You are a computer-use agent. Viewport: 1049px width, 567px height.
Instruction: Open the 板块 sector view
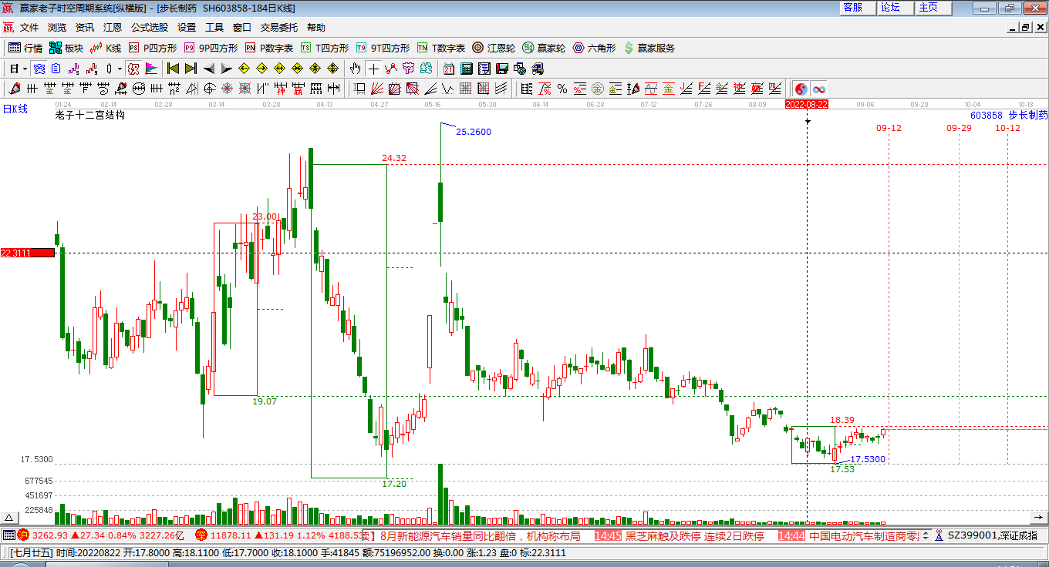click(66, 48)
